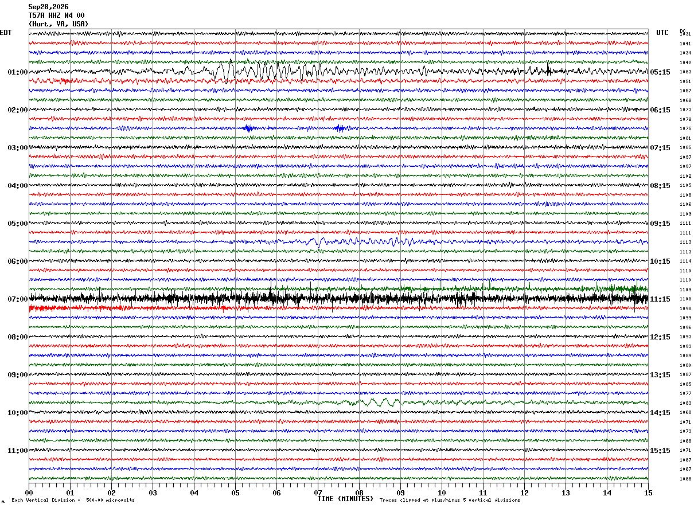
Task: Click the 10 minute tick label
Action: (x=442, y=493)
